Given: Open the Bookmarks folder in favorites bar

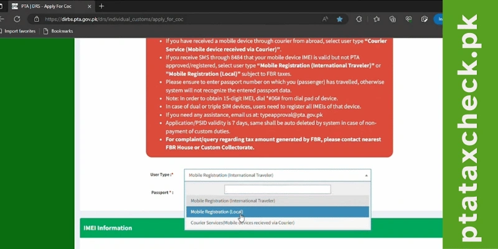Looking at the screenshot, I should tap(58, 31).
